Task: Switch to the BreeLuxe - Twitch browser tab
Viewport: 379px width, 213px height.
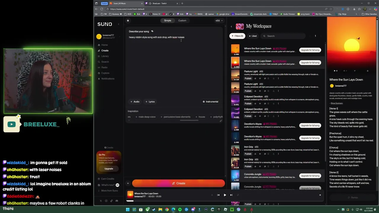Action: (x=161, y=4)
